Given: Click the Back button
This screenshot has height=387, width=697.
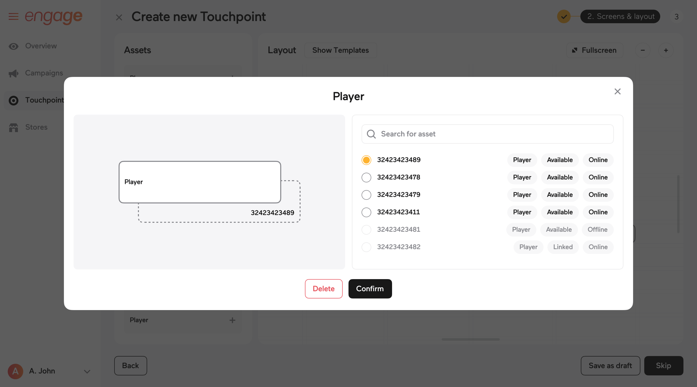Looking at the screenshot, I should tap(130, 366).
